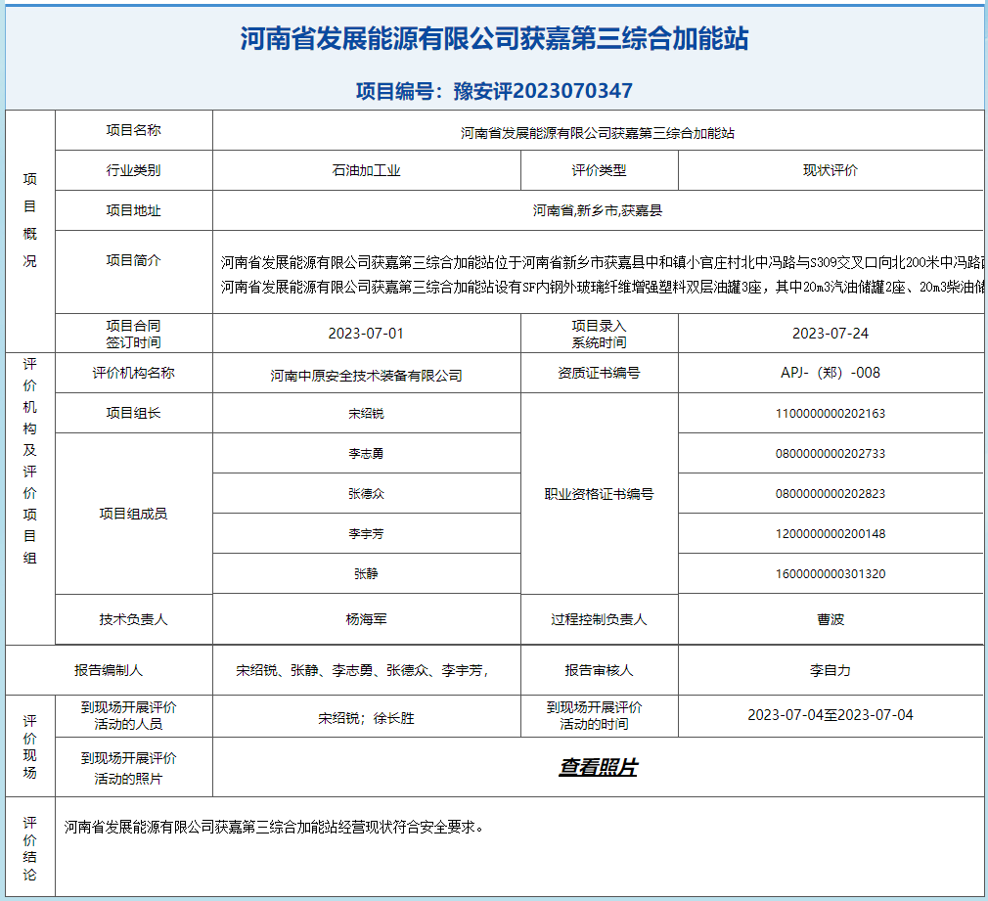The height and width of the screenshot is (901, 988).
Task: Click technical lead name 杨海军
Action: tap(366, 620)
